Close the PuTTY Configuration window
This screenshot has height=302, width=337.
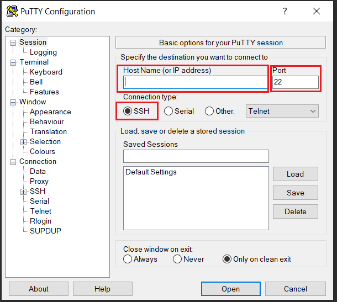(317, 11)
